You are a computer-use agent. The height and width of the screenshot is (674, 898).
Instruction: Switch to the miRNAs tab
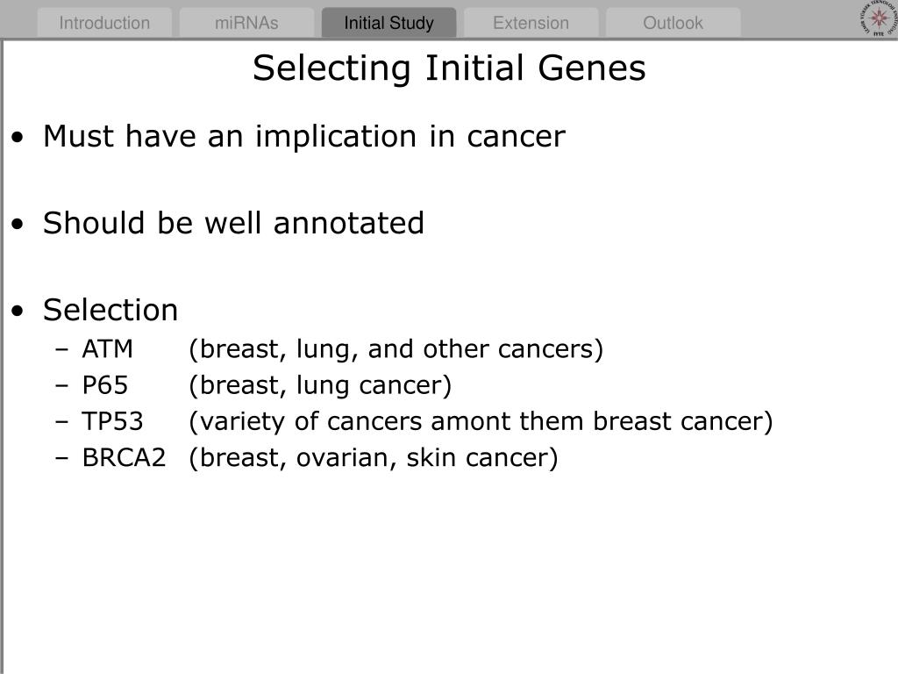pos(246,23)
